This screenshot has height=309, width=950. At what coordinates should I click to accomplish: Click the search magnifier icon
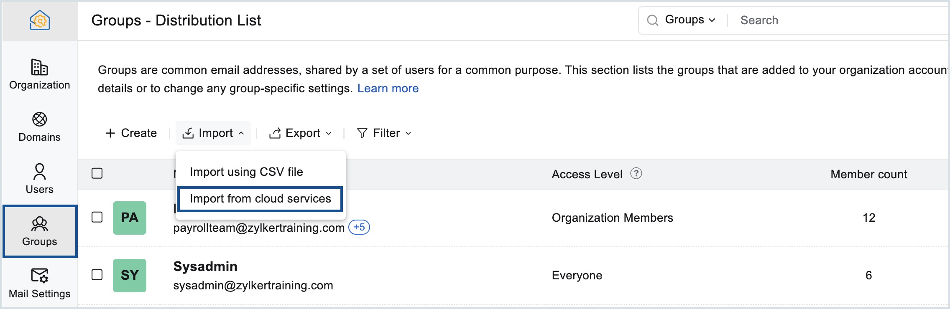tap(652, 20)
